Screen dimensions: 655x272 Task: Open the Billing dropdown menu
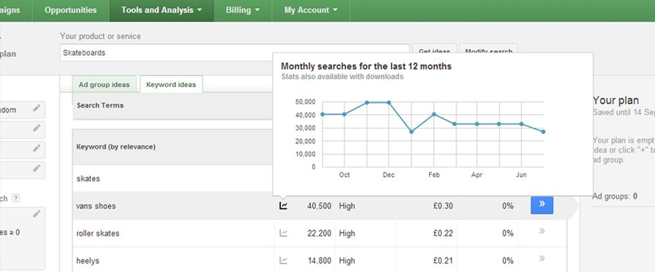point(243,10)
